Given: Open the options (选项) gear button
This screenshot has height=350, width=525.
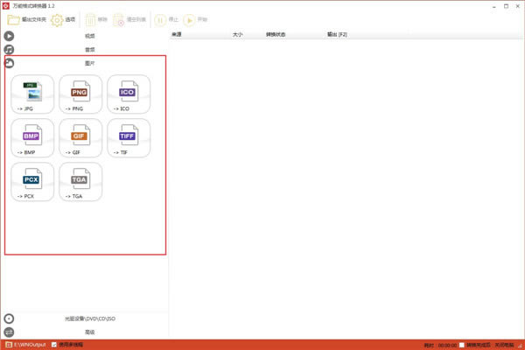Looking at the screenshot, I should [63, 20].
